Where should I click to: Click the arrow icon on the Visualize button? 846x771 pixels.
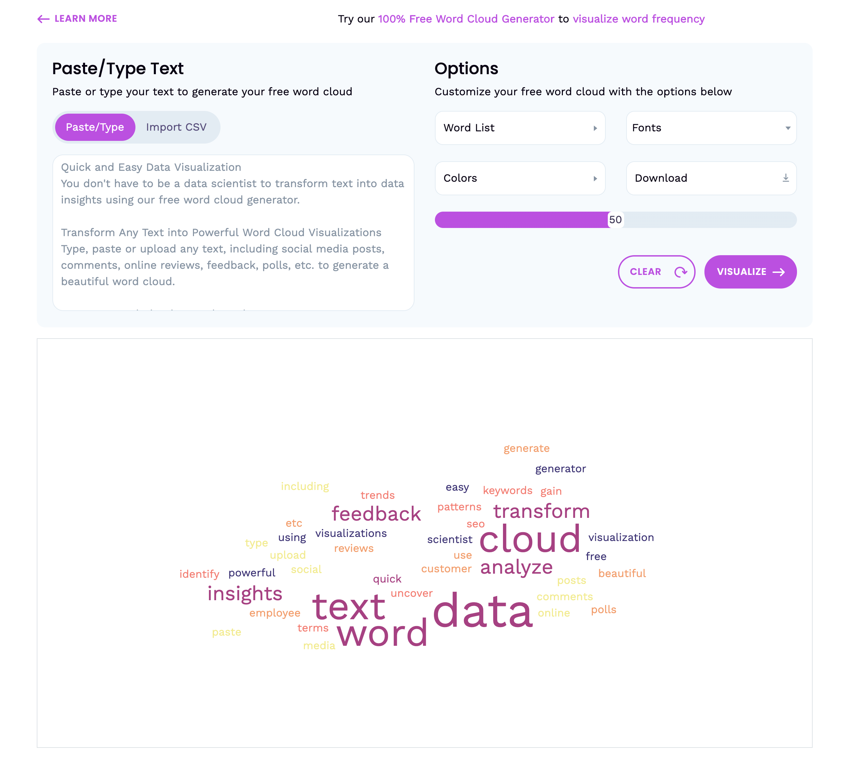click(x=780, y=272)
